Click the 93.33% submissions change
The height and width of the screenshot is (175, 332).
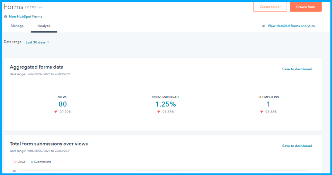tap(271, 112)
